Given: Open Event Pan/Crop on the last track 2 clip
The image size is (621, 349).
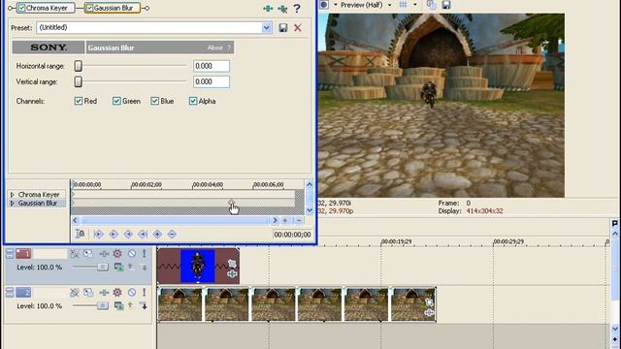Looking at the screenshot, I should [429, 302].
